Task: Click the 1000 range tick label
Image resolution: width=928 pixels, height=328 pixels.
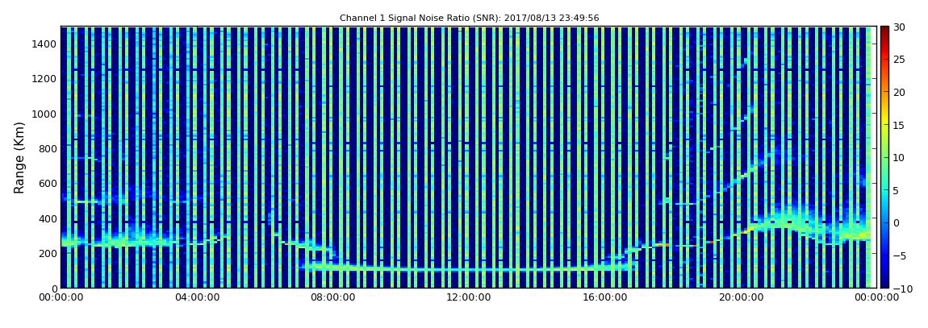Action: (x=45, y=114)
